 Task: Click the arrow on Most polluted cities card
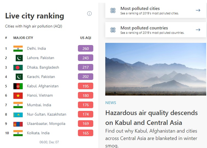pyautogui.click(x=198, y=10)
